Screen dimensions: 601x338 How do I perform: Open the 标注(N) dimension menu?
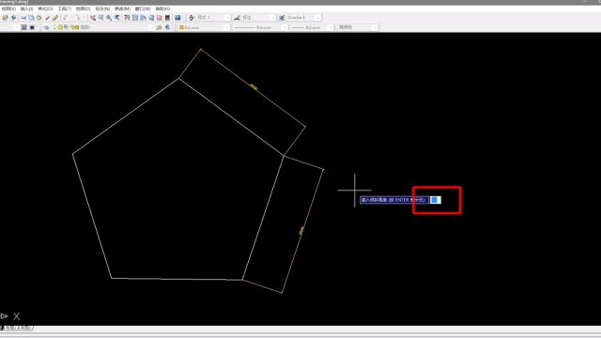coord(102,8)
